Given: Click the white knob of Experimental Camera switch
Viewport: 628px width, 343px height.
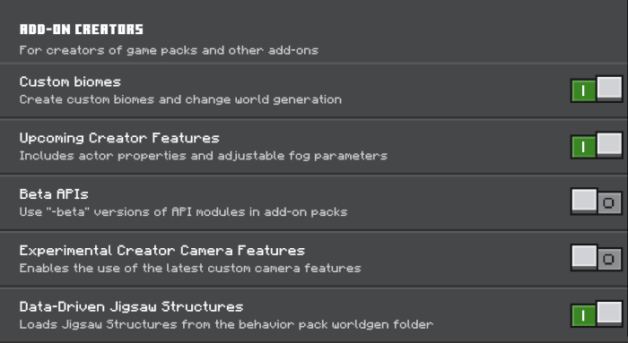Looking at the screenshot, I should [584, 256].
